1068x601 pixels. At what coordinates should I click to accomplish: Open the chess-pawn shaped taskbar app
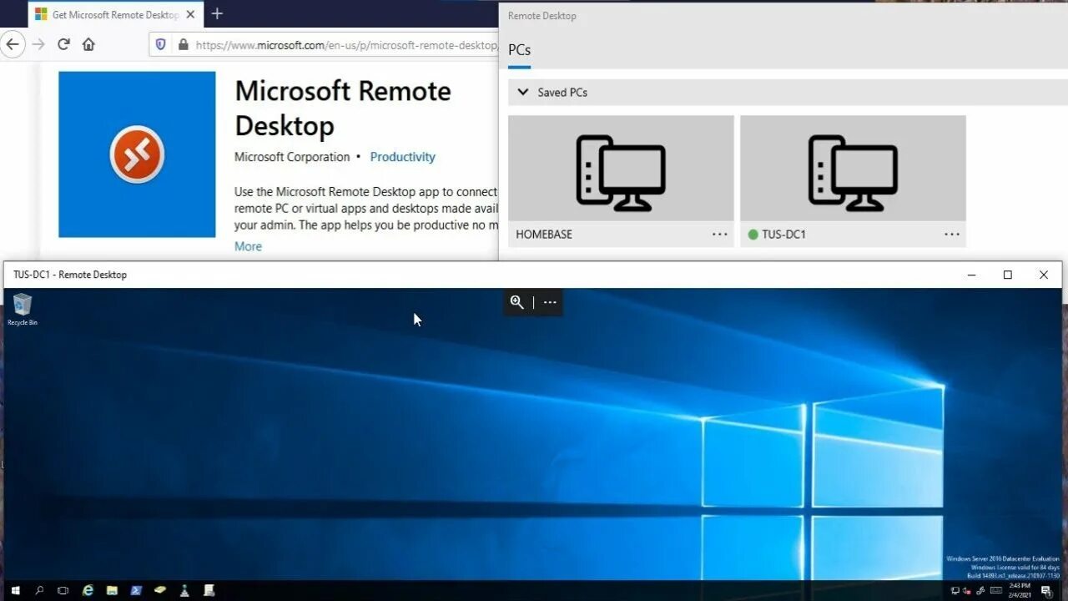(184, 591)
